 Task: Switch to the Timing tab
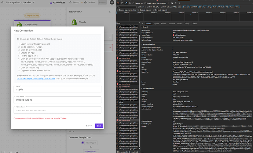coord(187,23)
